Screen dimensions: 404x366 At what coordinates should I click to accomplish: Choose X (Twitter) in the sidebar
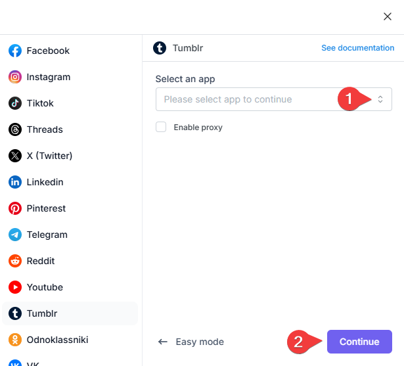(70, 156)
